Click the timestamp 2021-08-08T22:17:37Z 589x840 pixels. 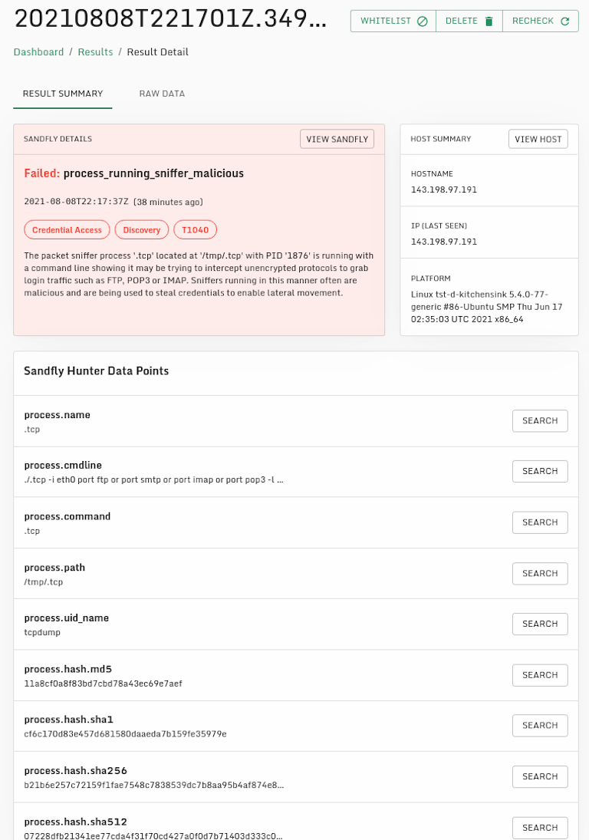click(x=77, y=202)
